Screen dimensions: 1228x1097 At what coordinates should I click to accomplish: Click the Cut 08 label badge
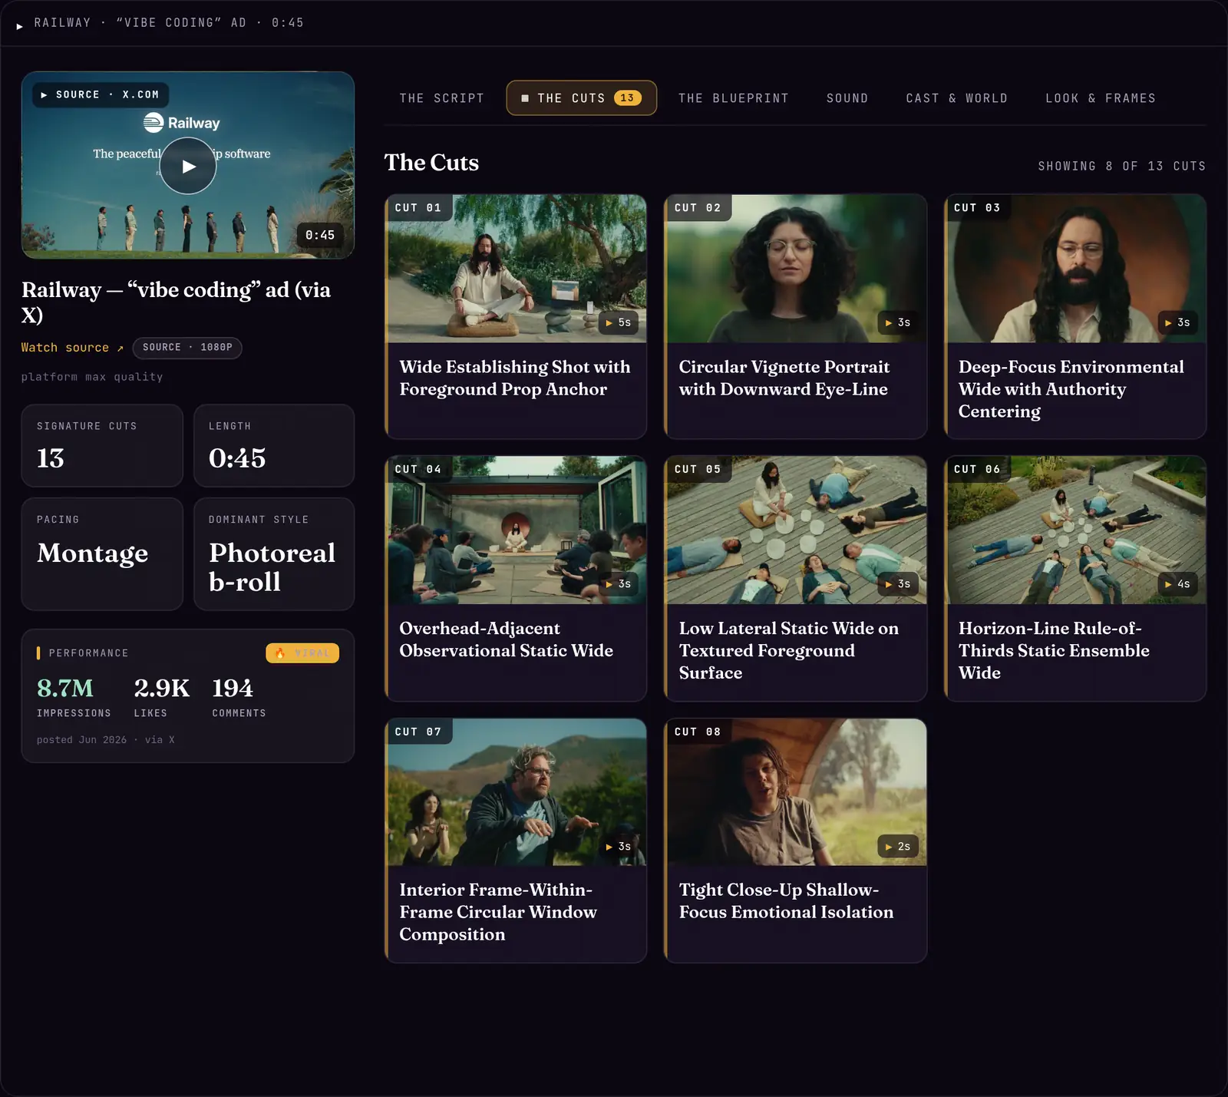[698, 732]
